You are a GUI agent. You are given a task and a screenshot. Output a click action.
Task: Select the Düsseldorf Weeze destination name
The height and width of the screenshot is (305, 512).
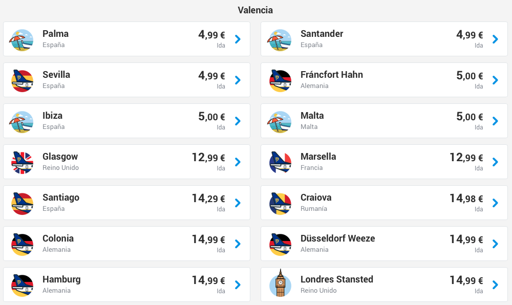pos(337,238)
